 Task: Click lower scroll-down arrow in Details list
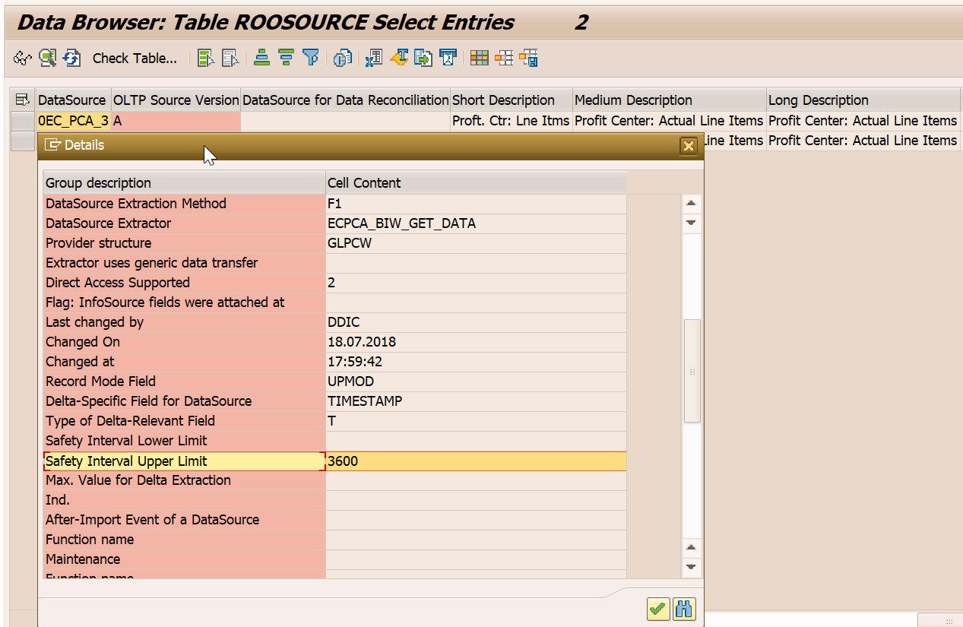(691, 567)
